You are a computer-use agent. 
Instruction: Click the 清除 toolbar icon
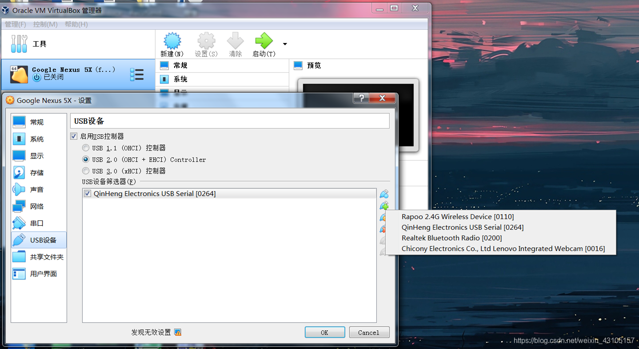click(x=236, y=41)
